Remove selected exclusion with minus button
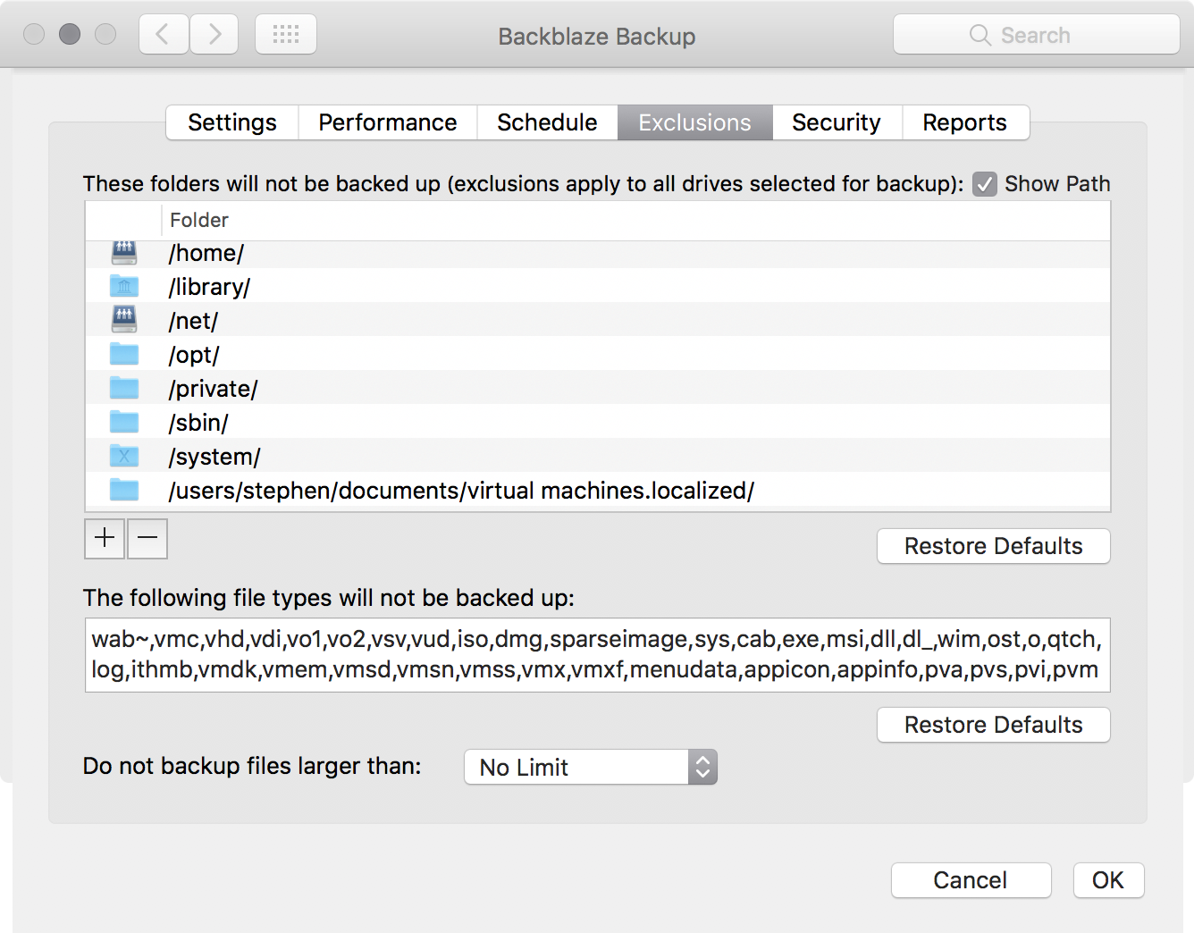Screen dimensions: 1194x933 coord(147,538)
